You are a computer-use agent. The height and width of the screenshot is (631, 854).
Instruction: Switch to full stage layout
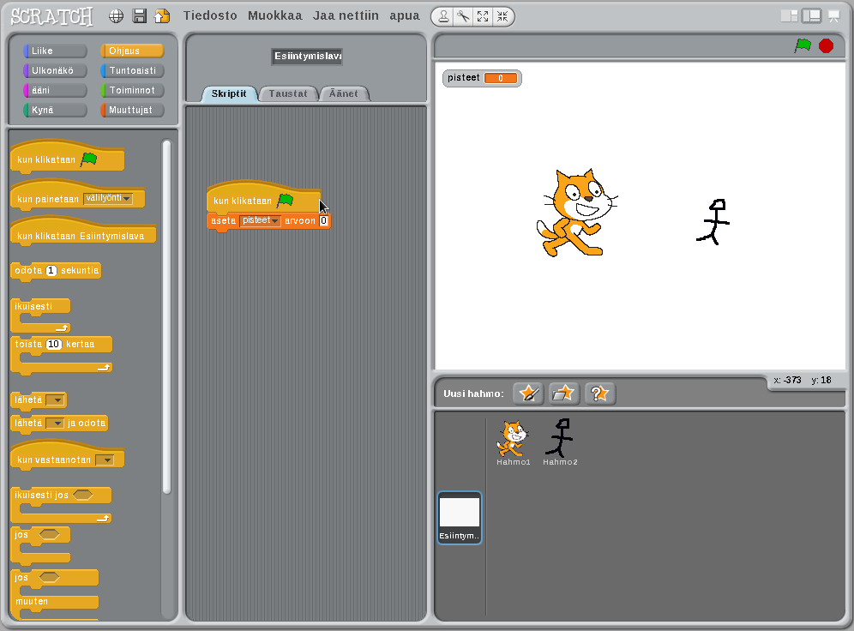click(x=811, y=16)
